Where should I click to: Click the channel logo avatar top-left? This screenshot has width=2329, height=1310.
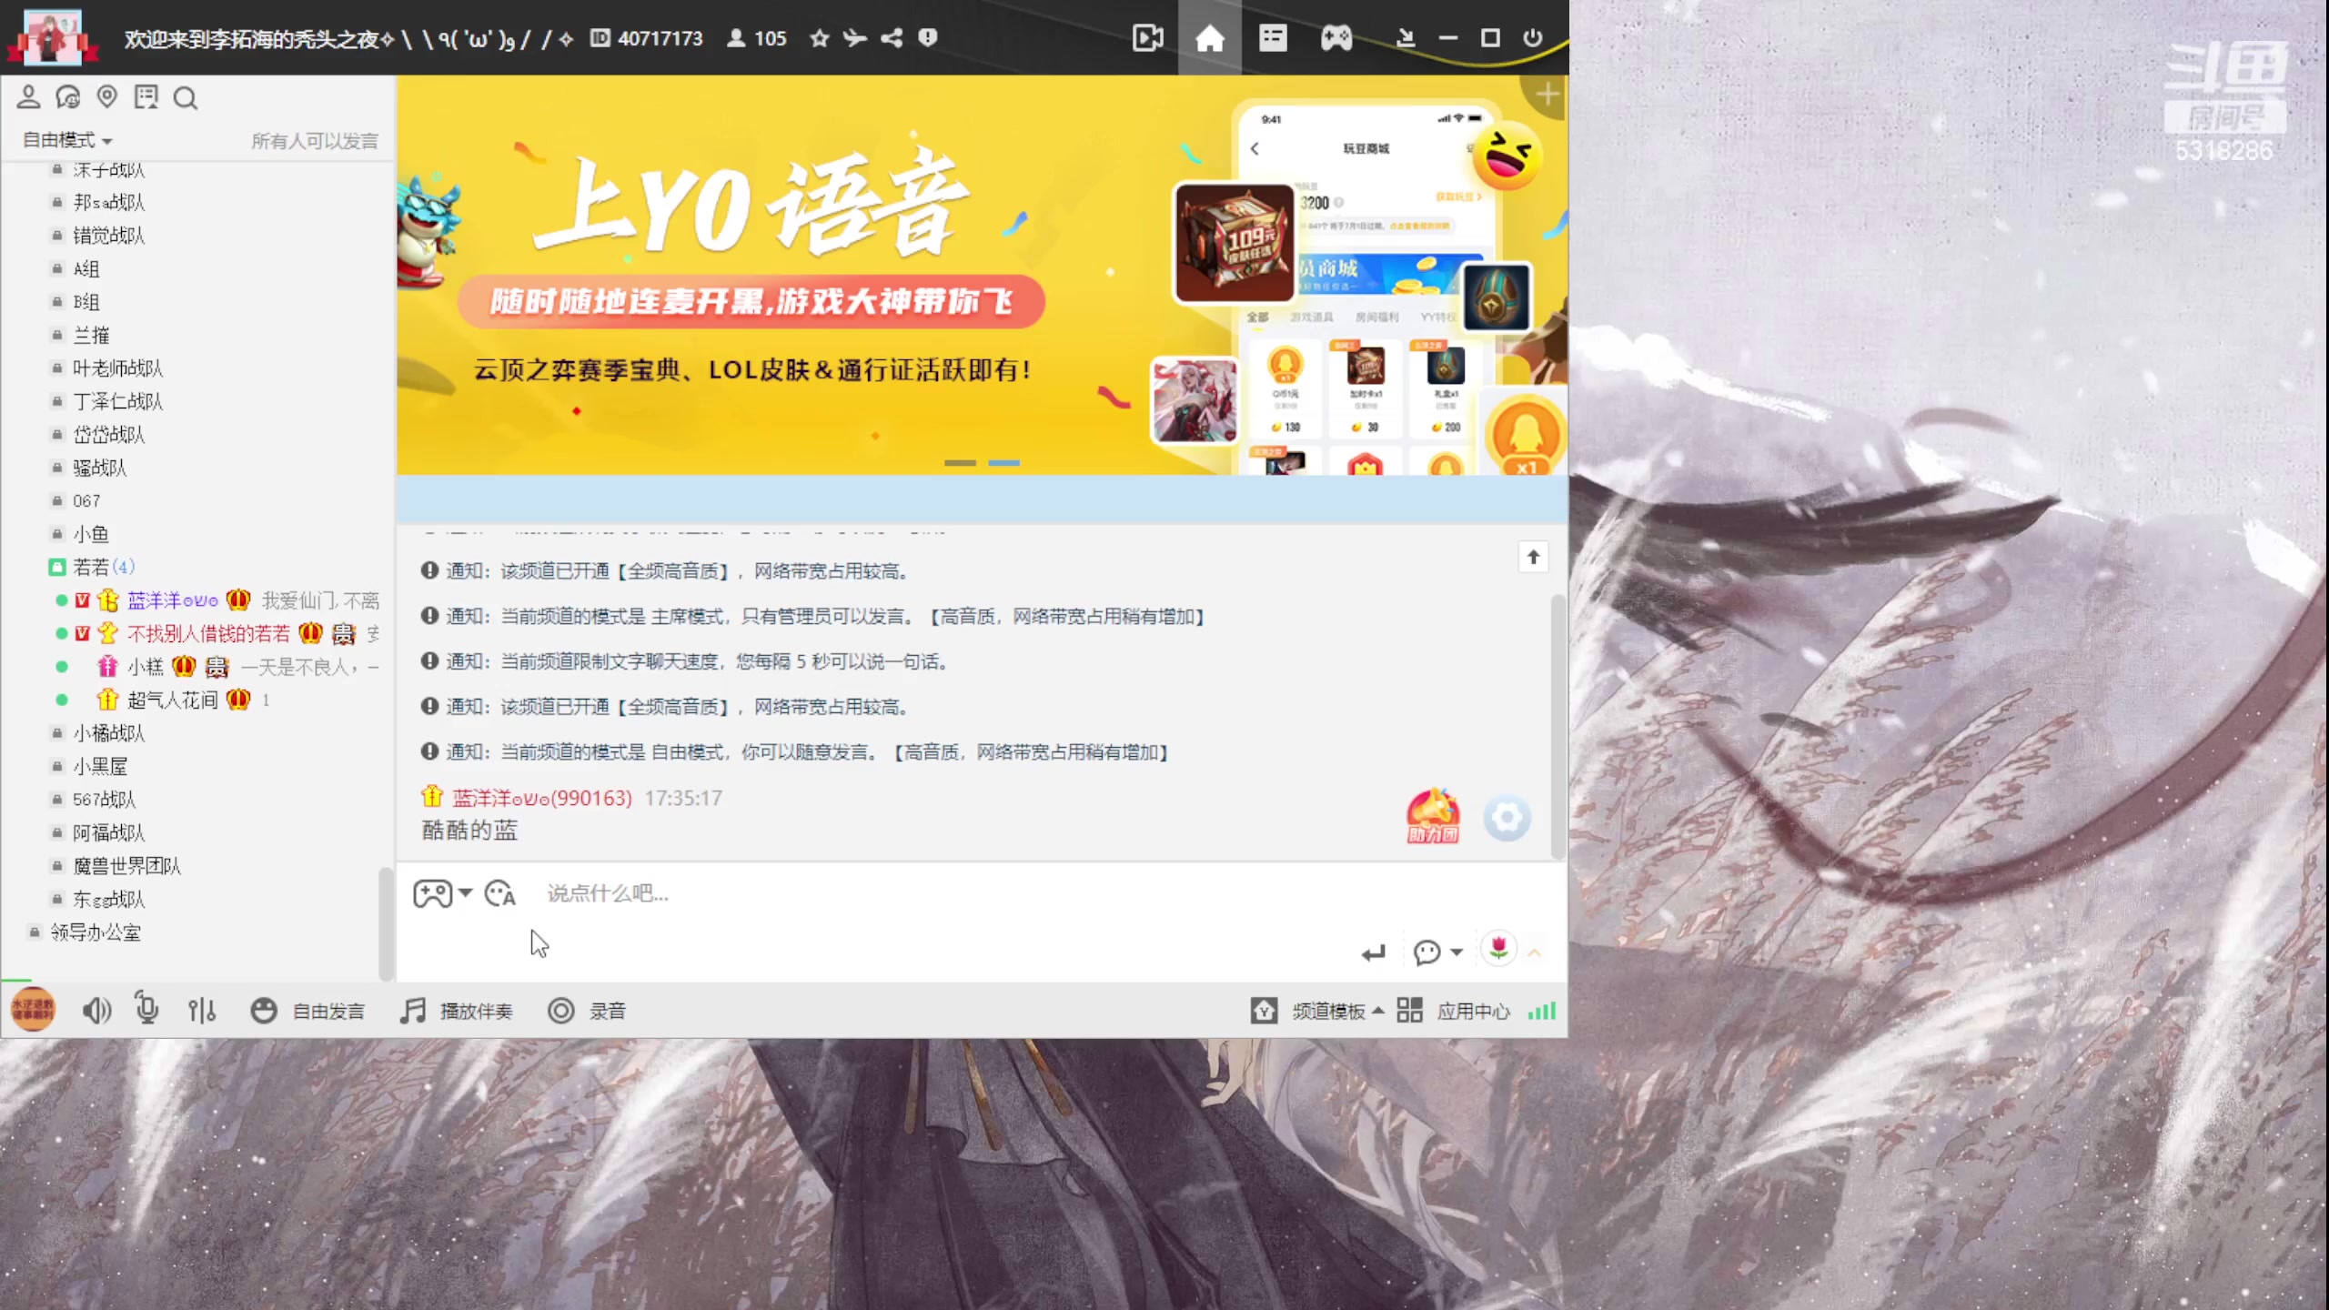pyautogui.click(x=52, y=37)
